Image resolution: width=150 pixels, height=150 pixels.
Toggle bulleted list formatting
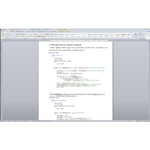pos(38,34)
